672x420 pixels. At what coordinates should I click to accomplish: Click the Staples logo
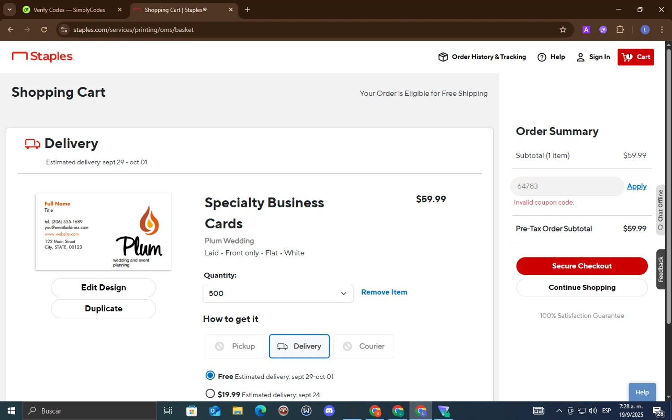click(43, 56)
